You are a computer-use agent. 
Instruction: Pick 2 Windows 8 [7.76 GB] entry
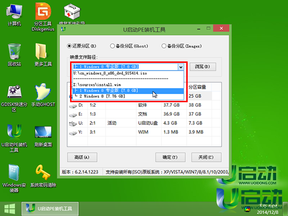point(128,96)
